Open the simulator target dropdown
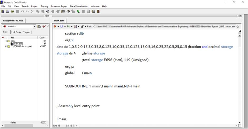 tap(35, 27)
